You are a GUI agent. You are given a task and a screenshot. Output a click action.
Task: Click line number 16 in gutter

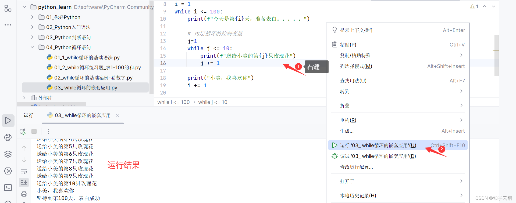[163, 63]
